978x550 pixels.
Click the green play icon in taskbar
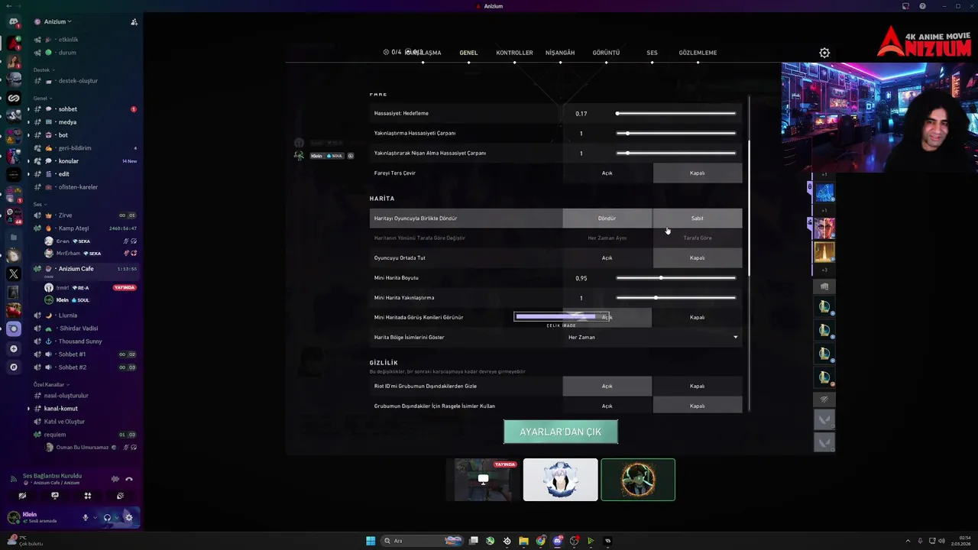click(x=591, y=541)
